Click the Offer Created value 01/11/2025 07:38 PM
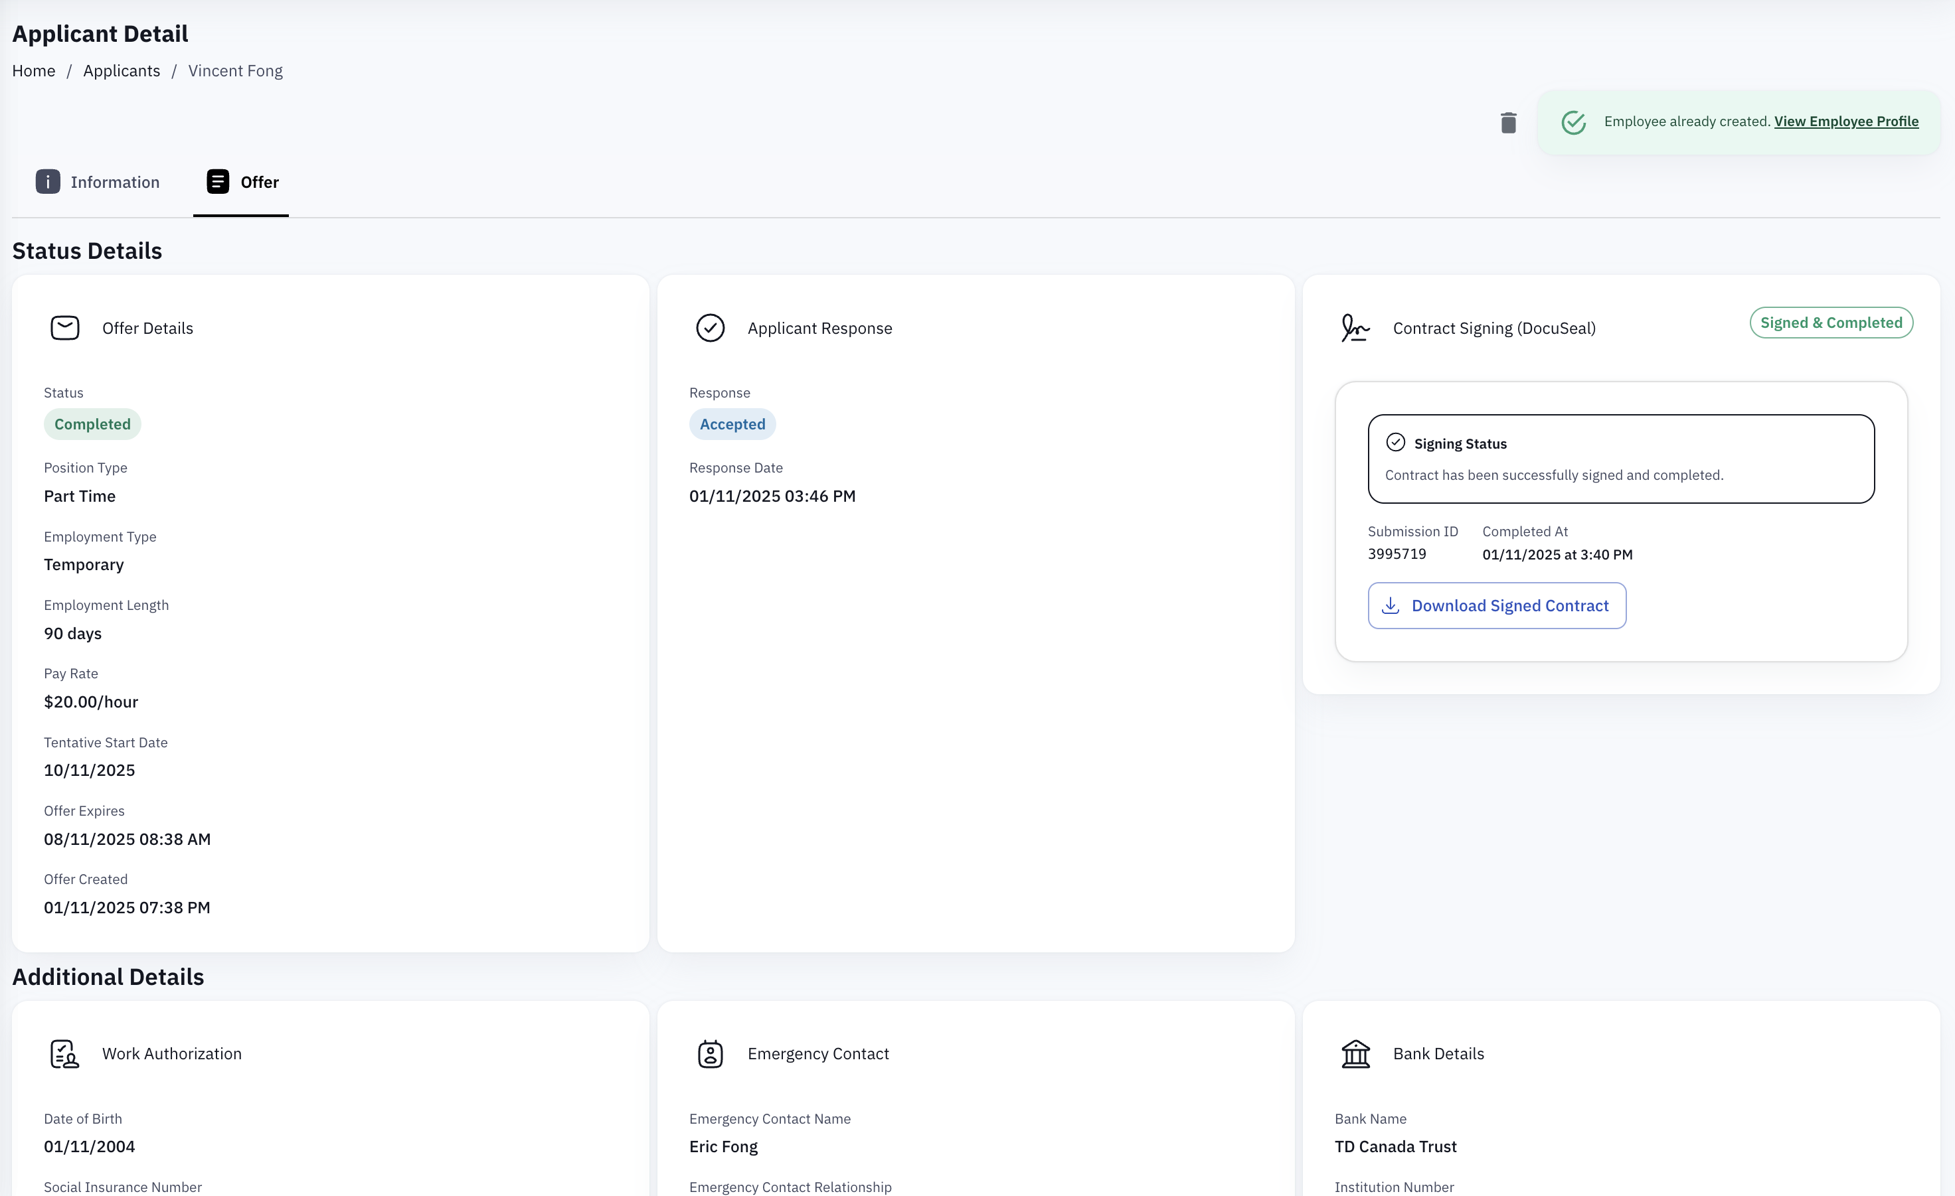The width and height of the screenshot is (1955, 1196). [x=127, y=907]
